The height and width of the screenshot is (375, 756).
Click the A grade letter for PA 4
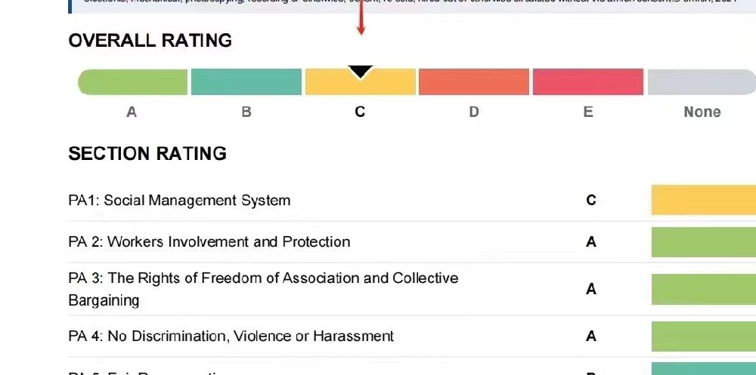tap(591, 337)
